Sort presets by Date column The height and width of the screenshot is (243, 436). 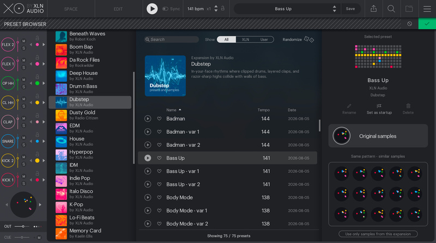[292, 110]
